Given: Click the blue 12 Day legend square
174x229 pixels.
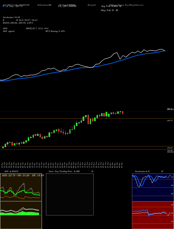Looking at the screenshot, I should (x=3, y=6).
